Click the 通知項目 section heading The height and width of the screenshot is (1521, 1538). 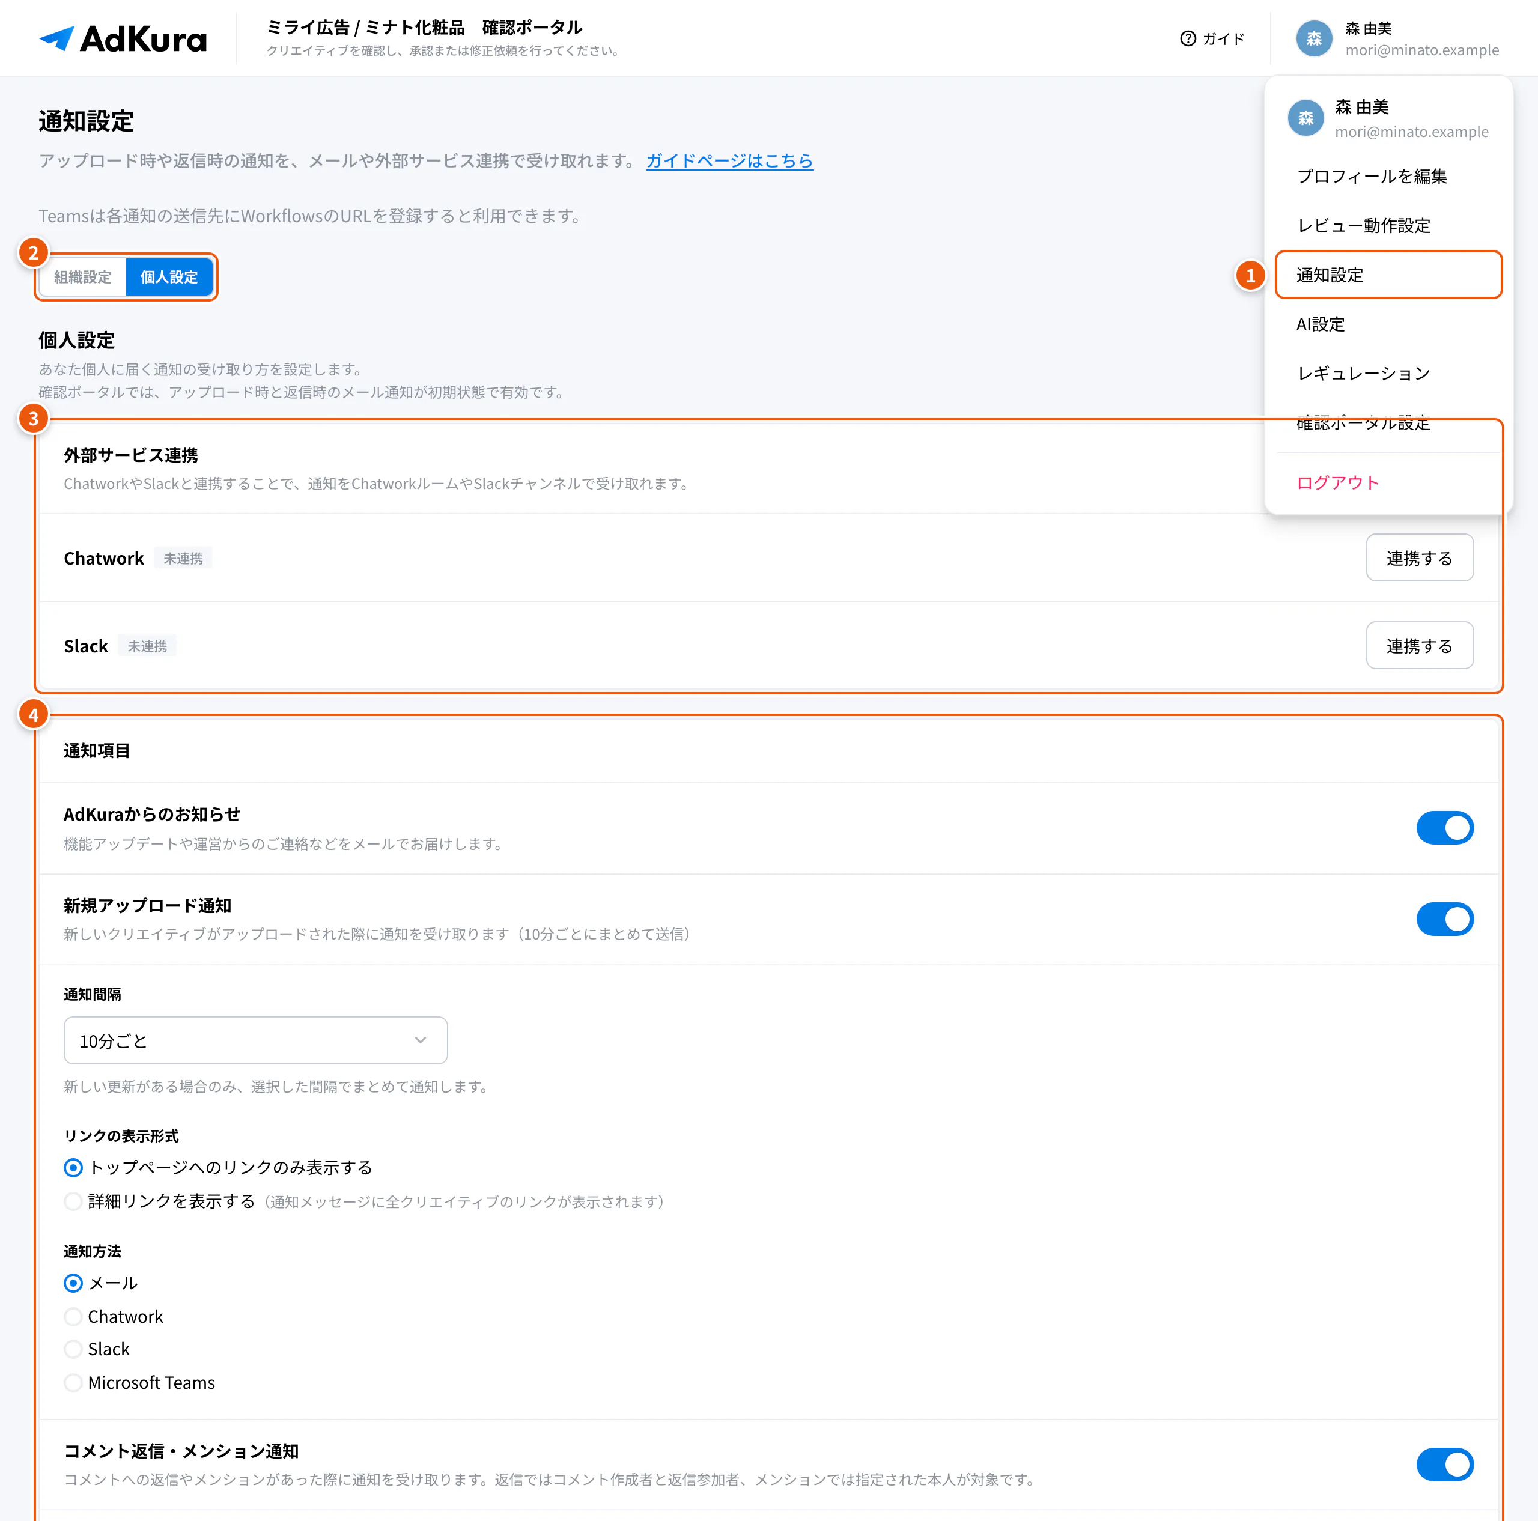(96, 750)
